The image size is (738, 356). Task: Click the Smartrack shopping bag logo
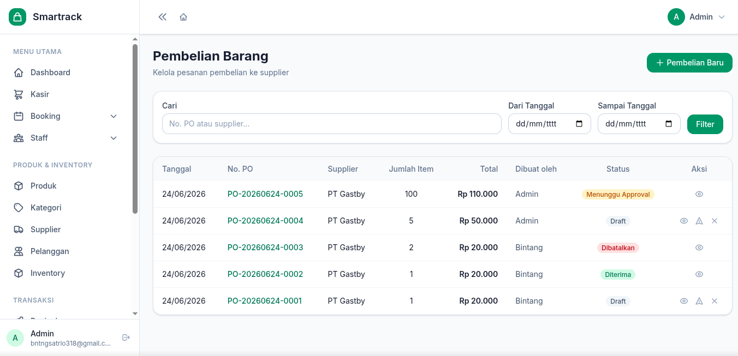[17, 17]
